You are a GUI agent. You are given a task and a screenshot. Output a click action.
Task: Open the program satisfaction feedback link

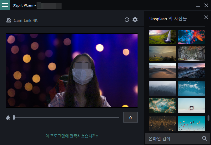72,136
